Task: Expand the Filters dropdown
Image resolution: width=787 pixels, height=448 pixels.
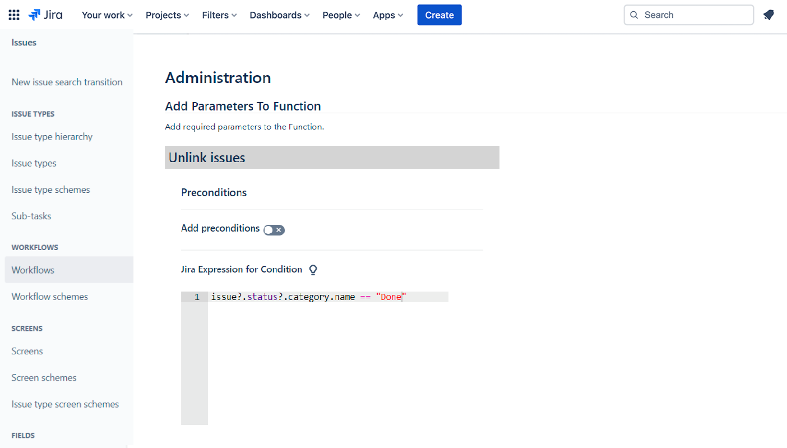Action: (219, 15)
